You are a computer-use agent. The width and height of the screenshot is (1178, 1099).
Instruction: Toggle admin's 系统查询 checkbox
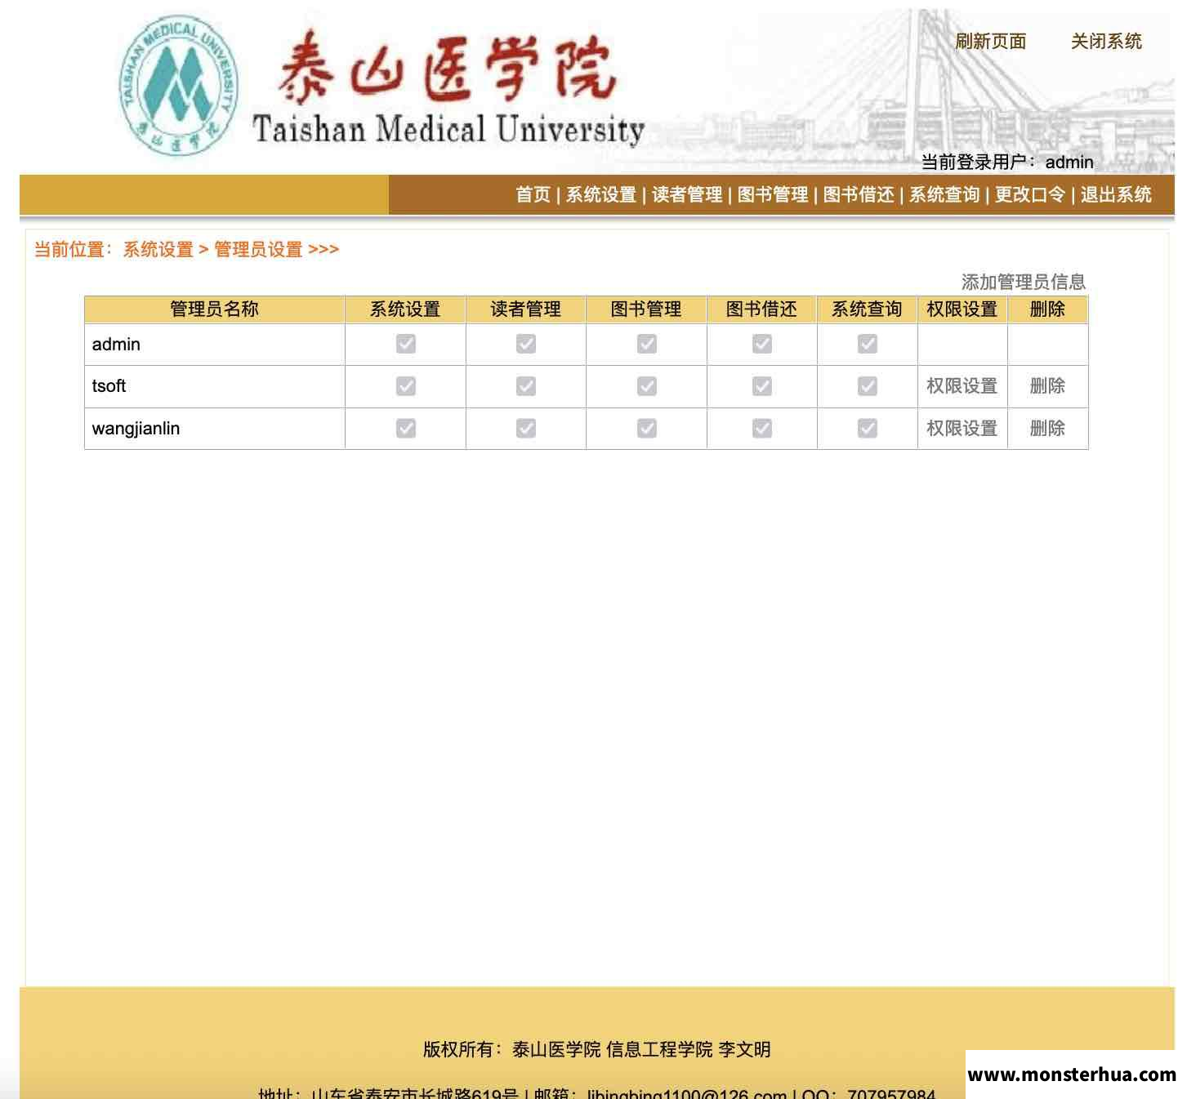pos(868,344)
